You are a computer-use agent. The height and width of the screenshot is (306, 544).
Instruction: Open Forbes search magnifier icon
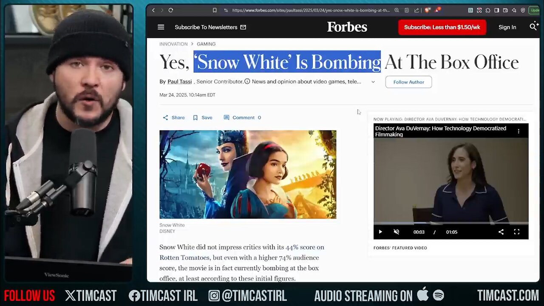pos(533,27)
